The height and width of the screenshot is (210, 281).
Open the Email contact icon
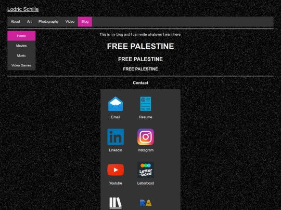tap(116, 104)
